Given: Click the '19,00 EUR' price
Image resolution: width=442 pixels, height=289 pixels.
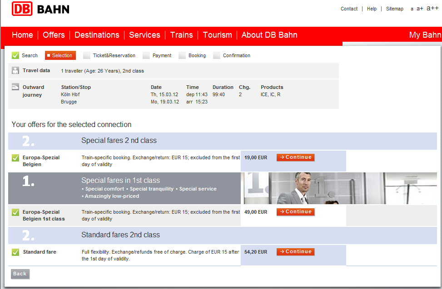Looking at the screenshot, I should pyautogui.click(x=256, y=157).
